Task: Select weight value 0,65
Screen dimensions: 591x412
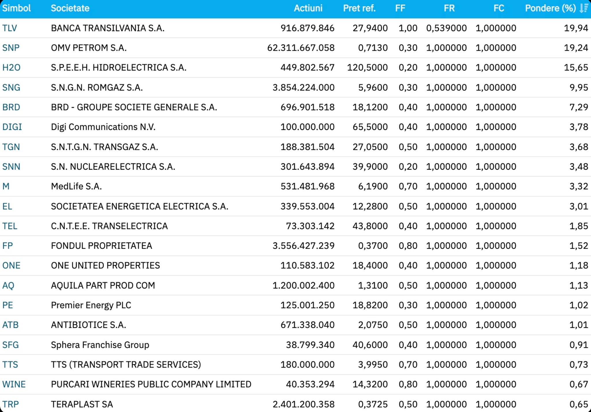Action: pos(579,405)
